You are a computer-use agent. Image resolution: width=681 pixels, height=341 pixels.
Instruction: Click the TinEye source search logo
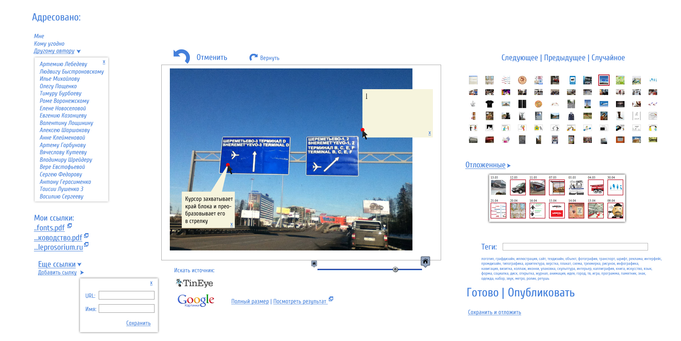click(194, 283)
